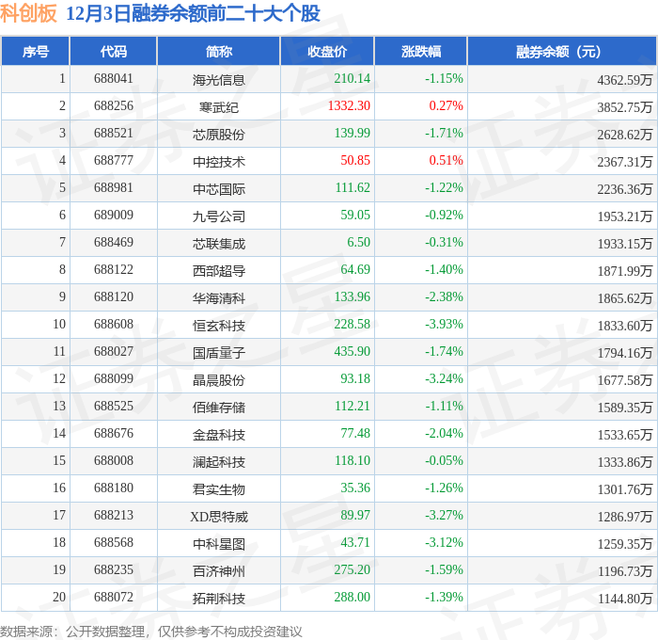Select the 国盾量子 stock name

pyautogui.click(x=219, y=353)
